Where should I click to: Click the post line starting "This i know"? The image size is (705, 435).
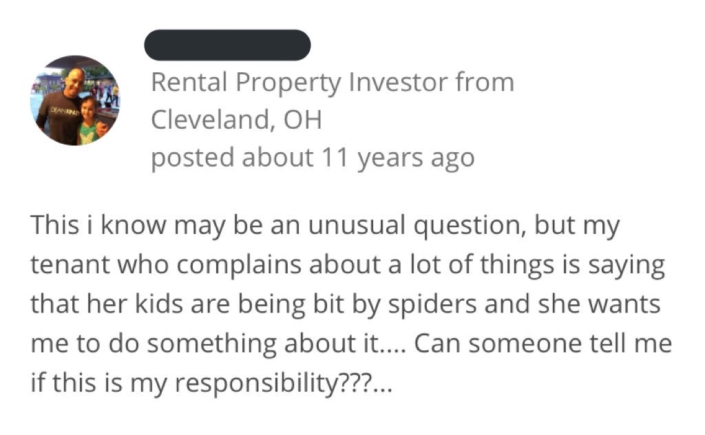pyautogui.click(x=325, y=226)
